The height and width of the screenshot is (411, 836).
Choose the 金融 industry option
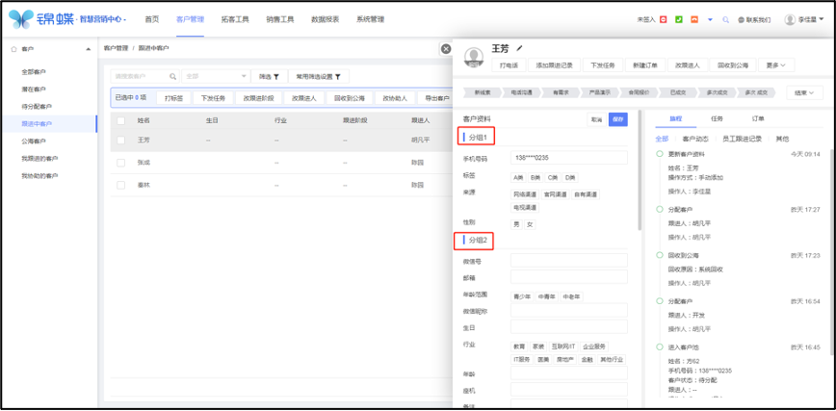pos(587,359)
